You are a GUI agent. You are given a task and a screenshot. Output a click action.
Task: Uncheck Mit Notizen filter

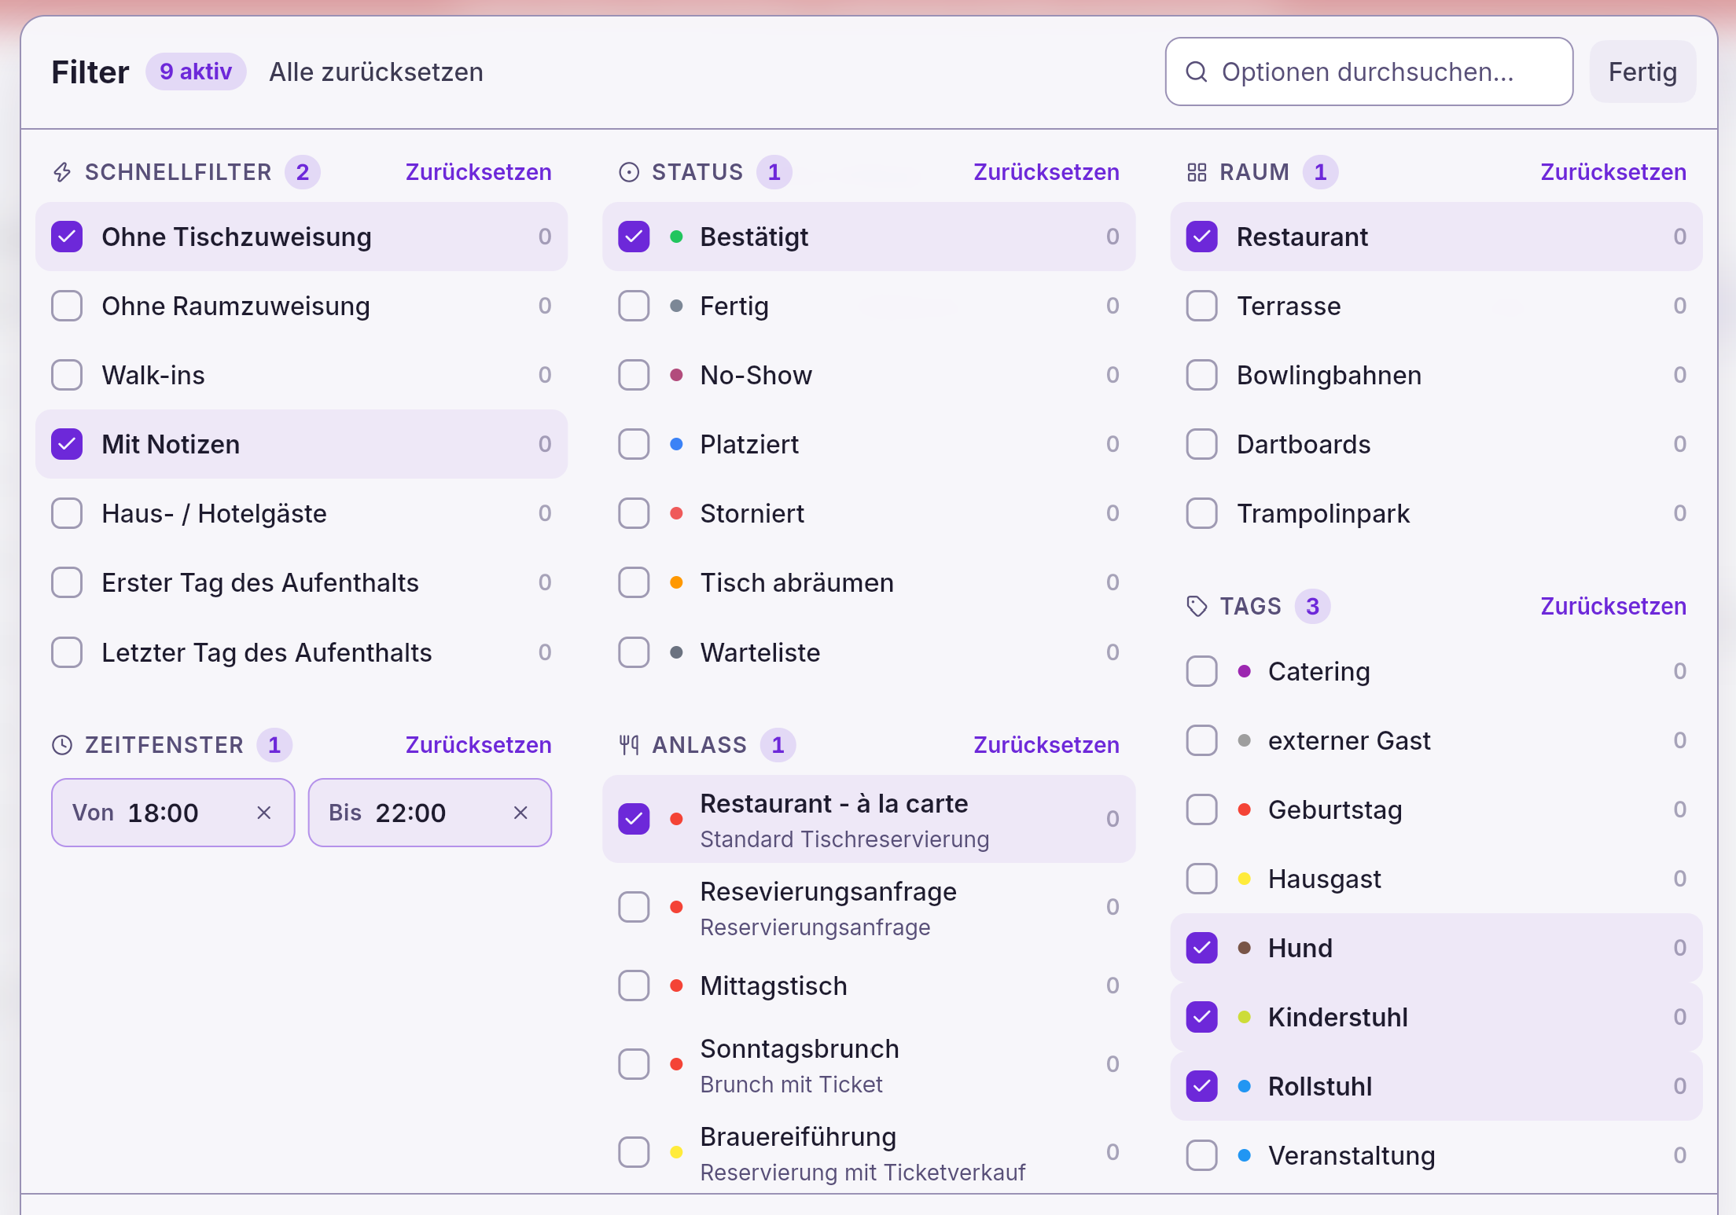point(67,444)
